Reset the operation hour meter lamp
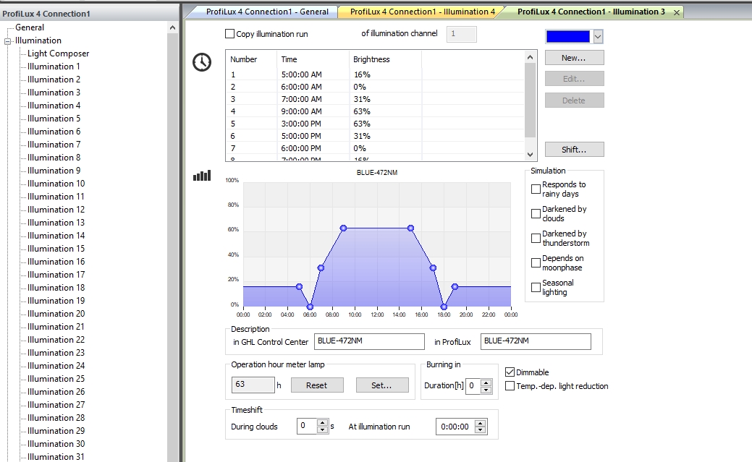Image resolution: width=752 pixels, height=462 pixels. pyautogui.click(x=317, y=385)
